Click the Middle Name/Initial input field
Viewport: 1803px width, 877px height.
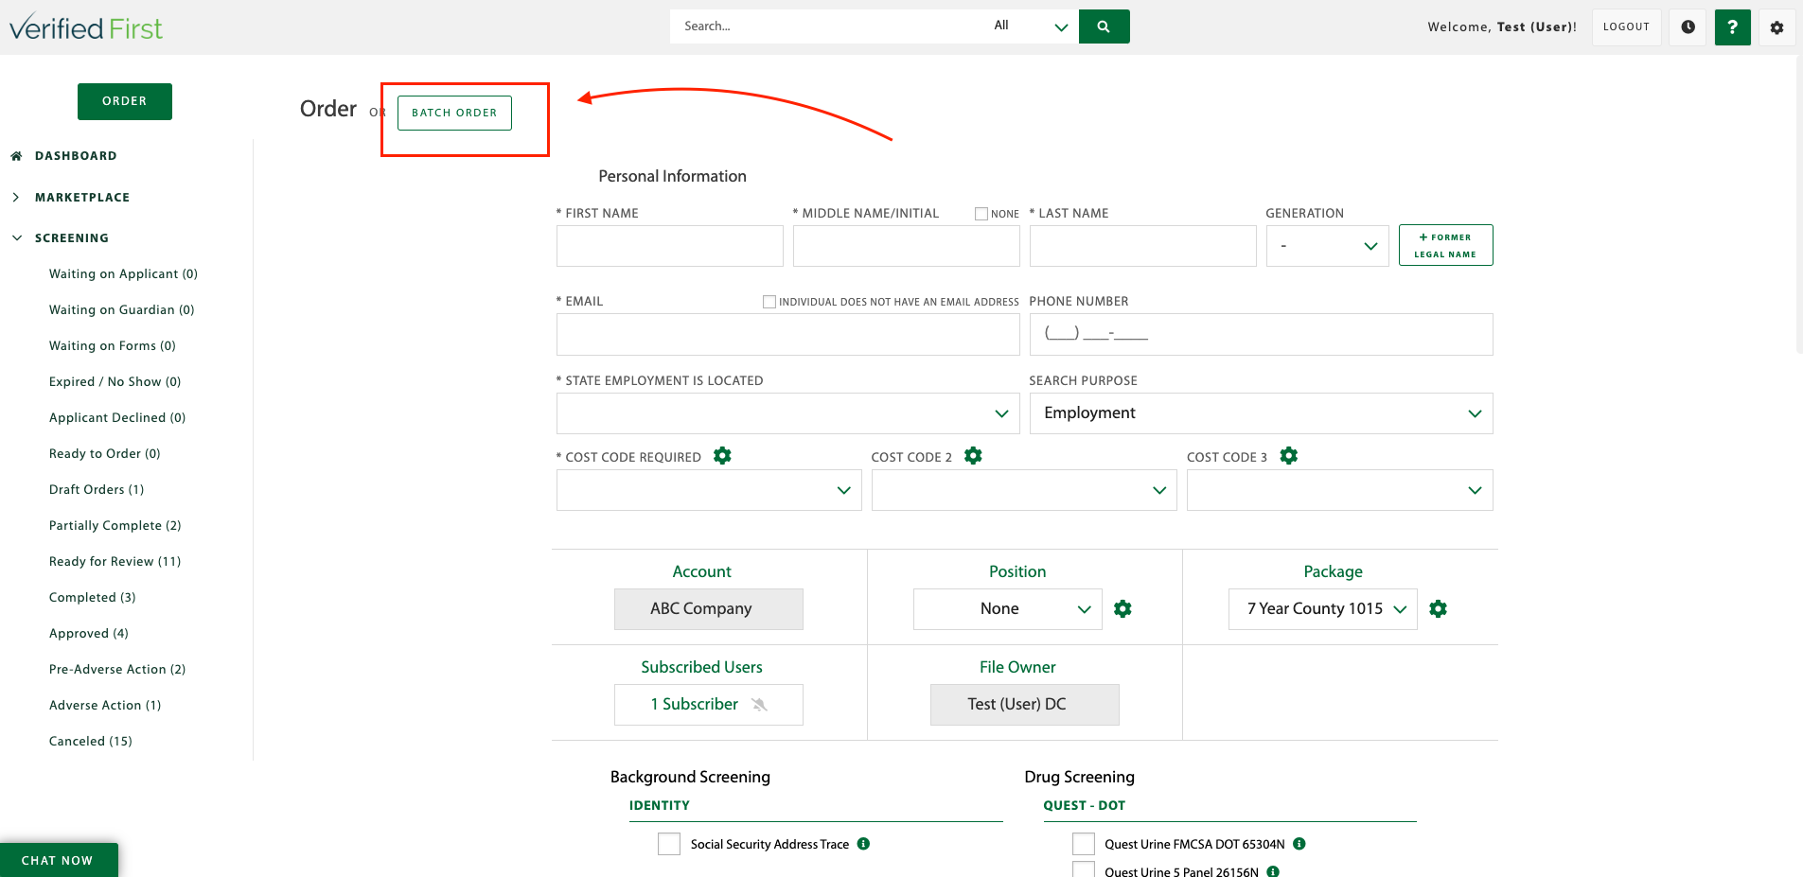click(x=906, y=246)
